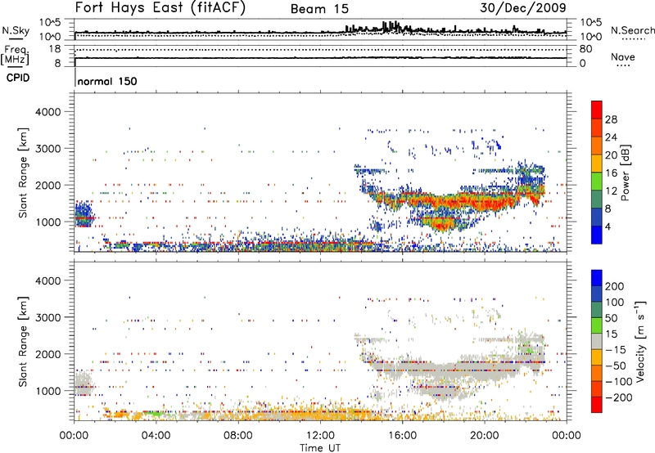655x453 pixels.
Task: Click the 12 label on the power colorbar
Action: 611,191
